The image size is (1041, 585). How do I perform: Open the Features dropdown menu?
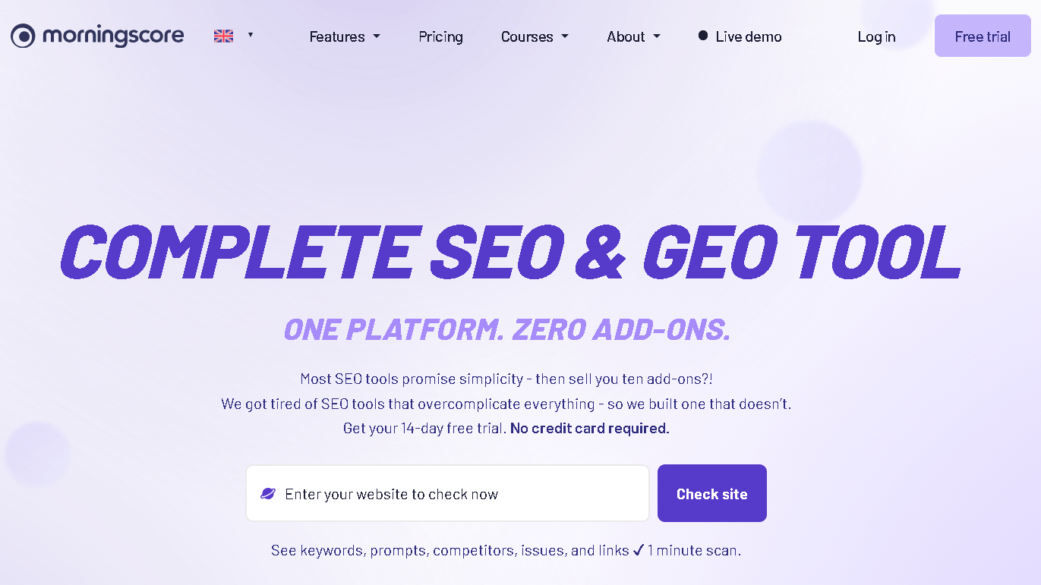tap(344, 36)
